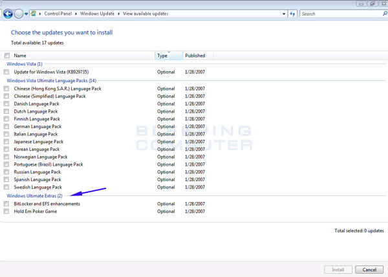Check BitLocker and EFS enhancements
The height and width of the screenshot is (277, 388).
pos(6,204)
